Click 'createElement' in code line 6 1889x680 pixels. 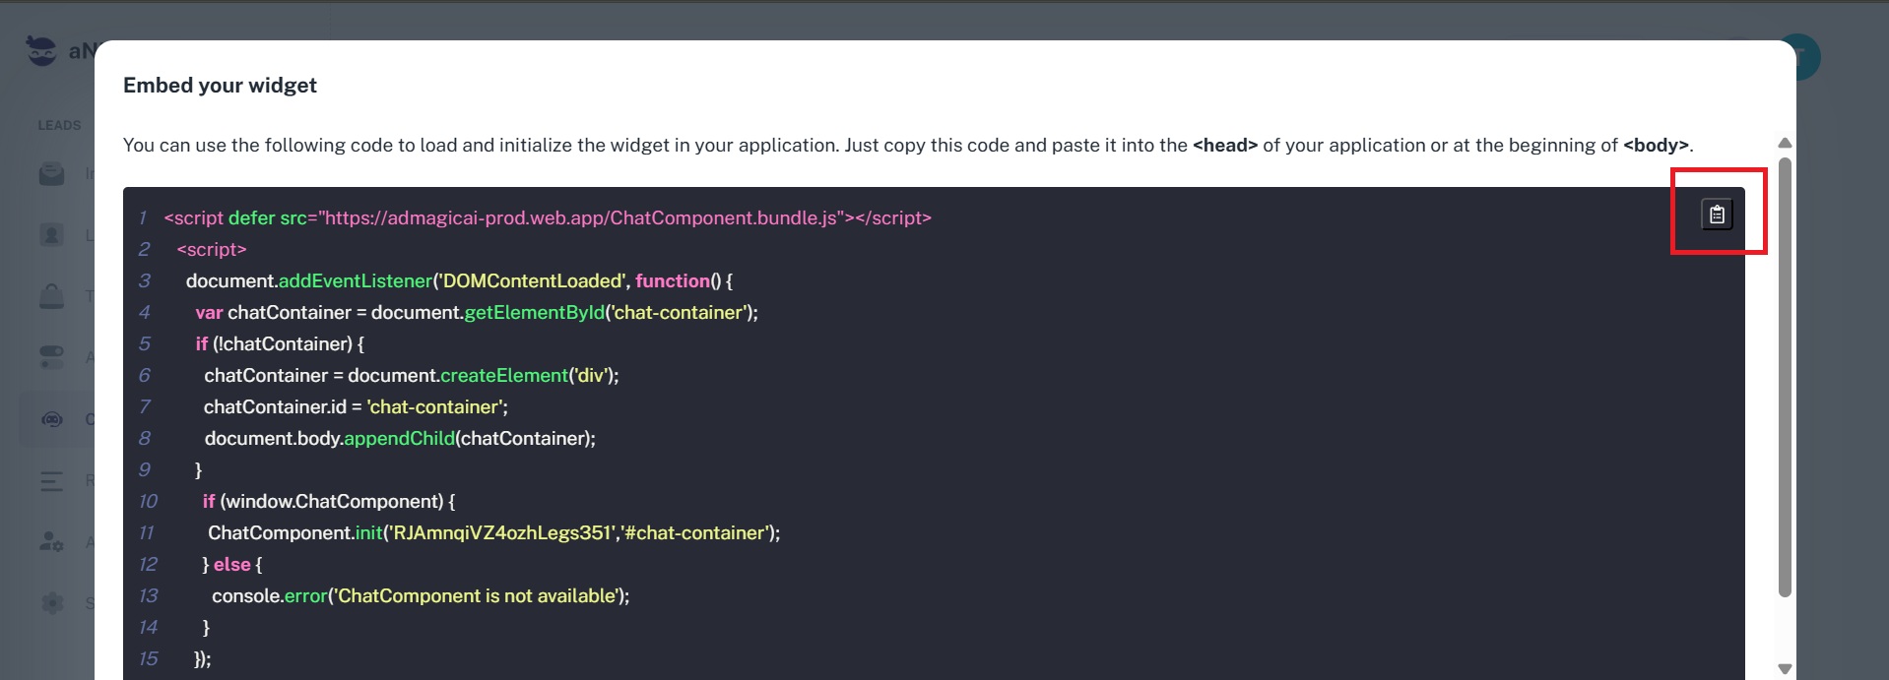pyautogui.click(x=504, y=376)
